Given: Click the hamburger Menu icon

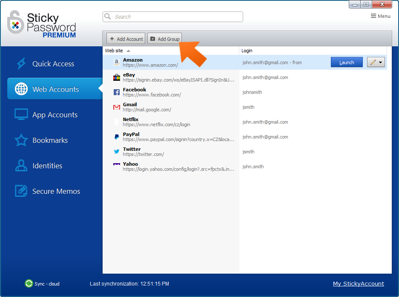Looking at the screenshot, I should (373, 16).
